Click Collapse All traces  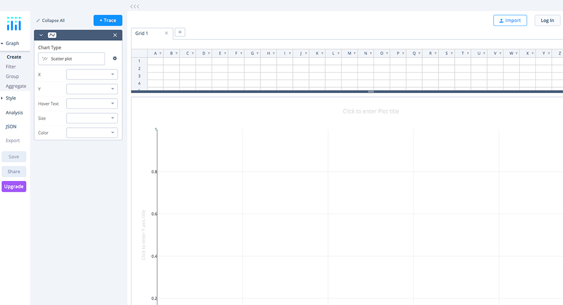50,21
